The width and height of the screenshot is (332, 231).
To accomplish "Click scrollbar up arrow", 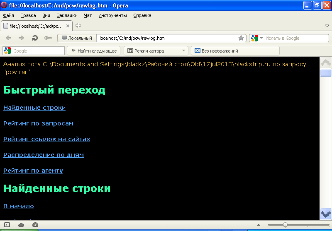I will coord(326,63).
